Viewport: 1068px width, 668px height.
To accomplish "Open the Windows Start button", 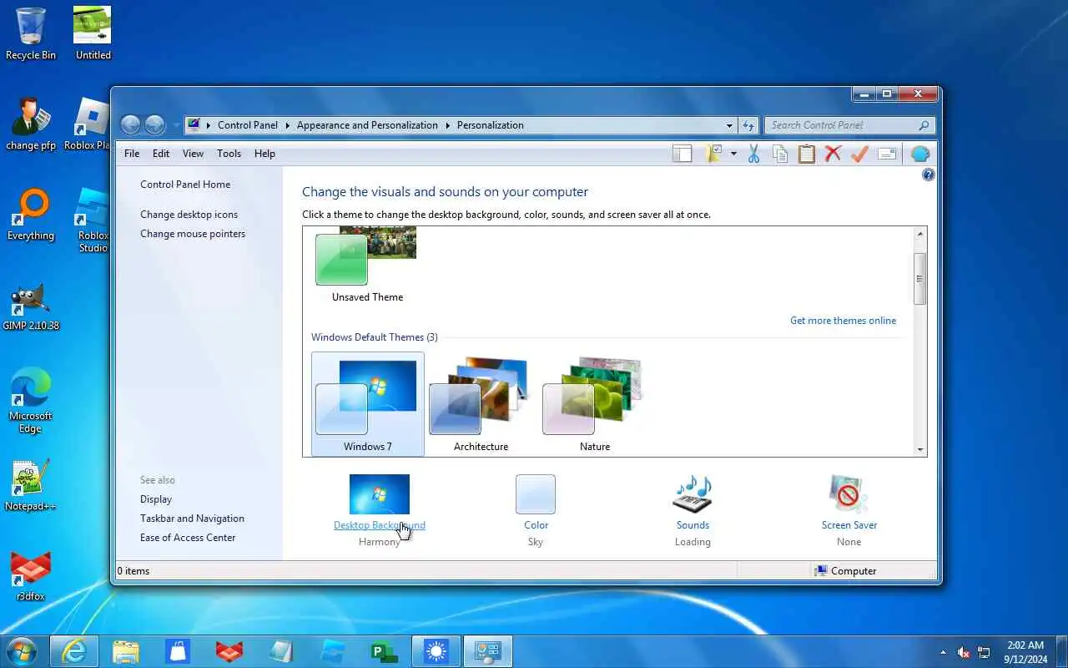I will pyautogui.click(x=22, y=651).
